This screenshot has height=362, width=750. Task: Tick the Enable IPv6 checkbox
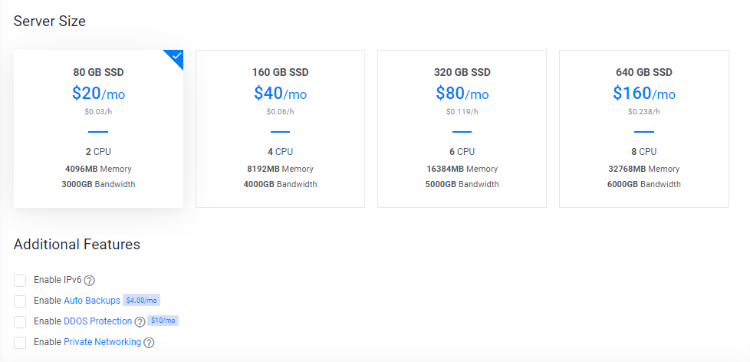coord(20,281)
